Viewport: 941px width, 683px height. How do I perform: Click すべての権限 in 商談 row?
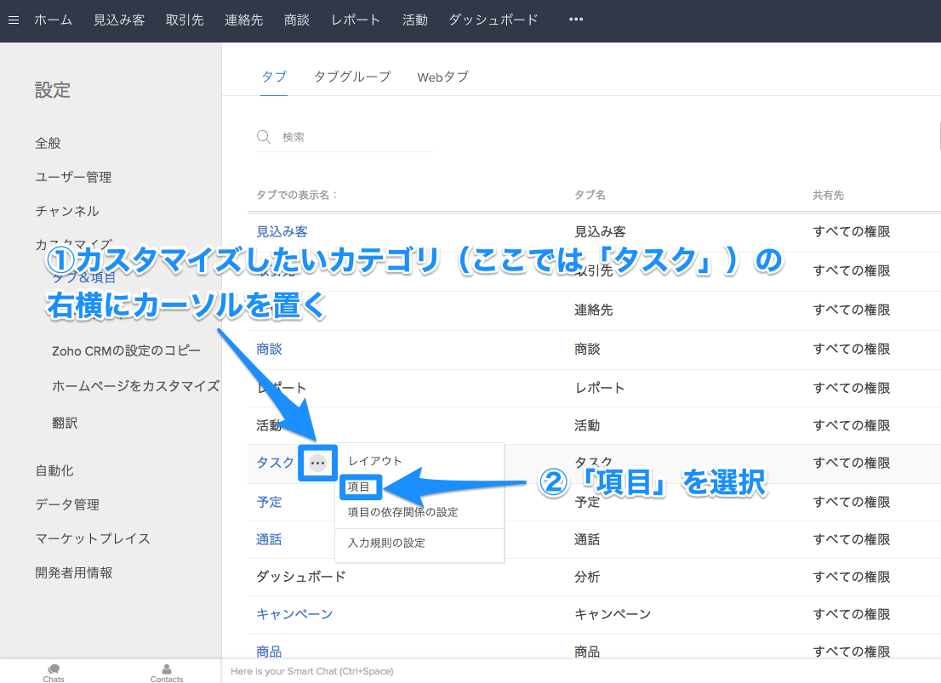pyautogui.click(x=852, y=350)
